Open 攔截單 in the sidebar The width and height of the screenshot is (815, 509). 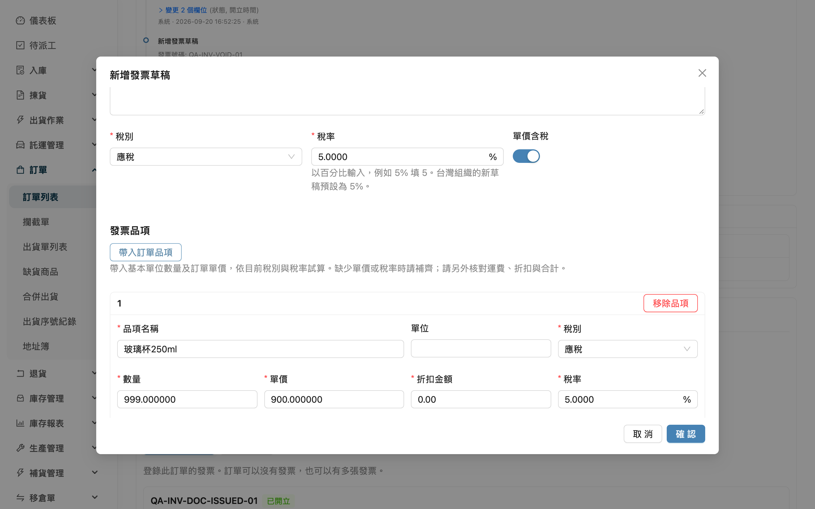click(36, 222)
